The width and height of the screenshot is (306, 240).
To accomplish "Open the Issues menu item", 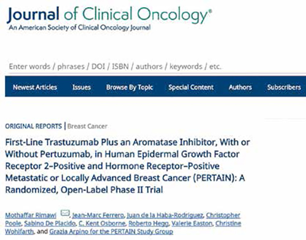I will click(81, 87).
